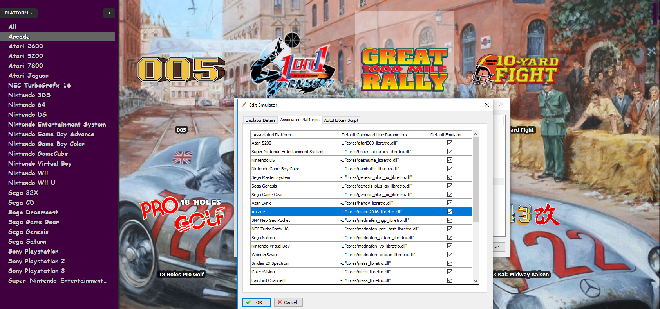
Task: Click the mednafen_wswan_libretro.dll parameter cell
Action: click(383, 255)
